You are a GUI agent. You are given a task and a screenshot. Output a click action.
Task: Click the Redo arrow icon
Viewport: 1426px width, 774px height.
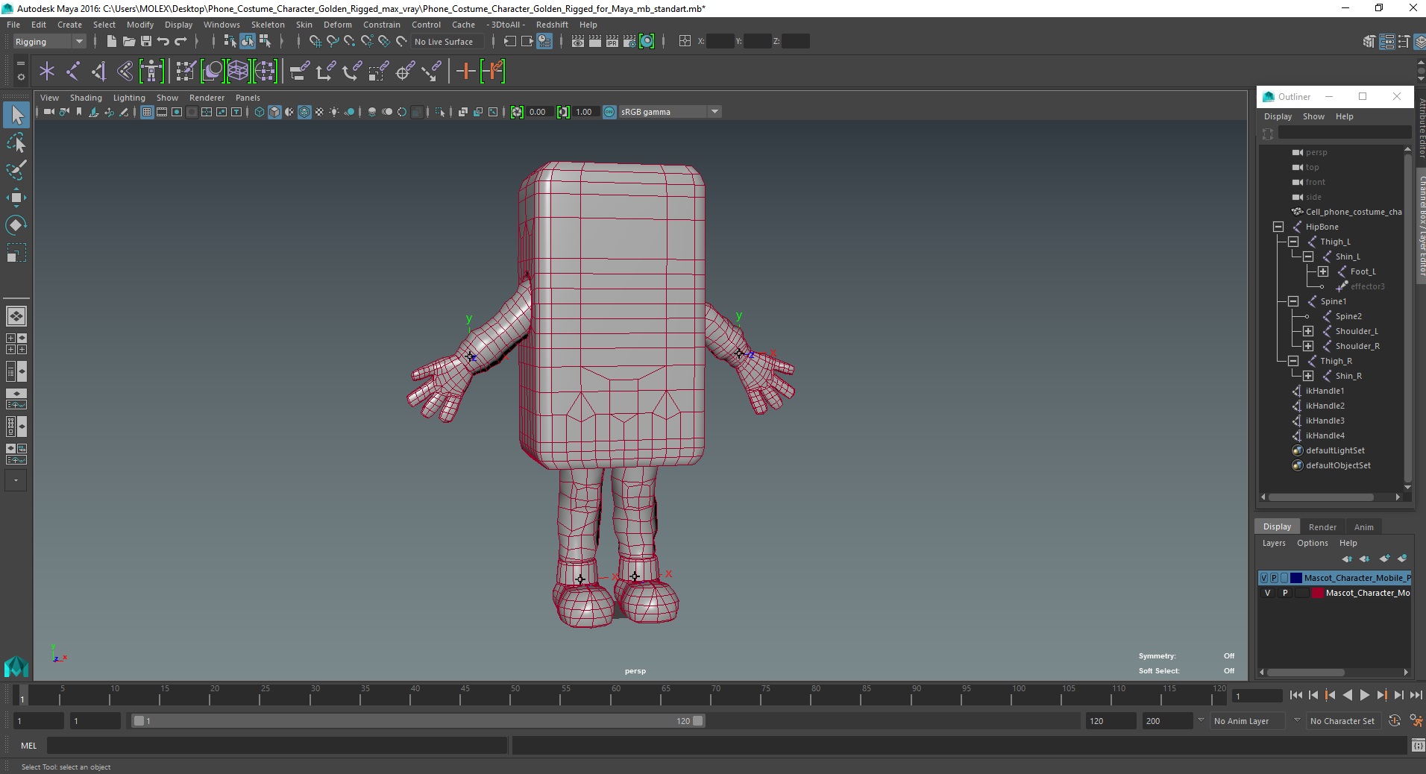click(x=181, y=42)
